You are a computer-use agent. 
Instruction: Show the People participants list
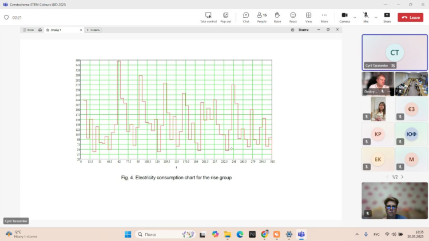[261, 17]
